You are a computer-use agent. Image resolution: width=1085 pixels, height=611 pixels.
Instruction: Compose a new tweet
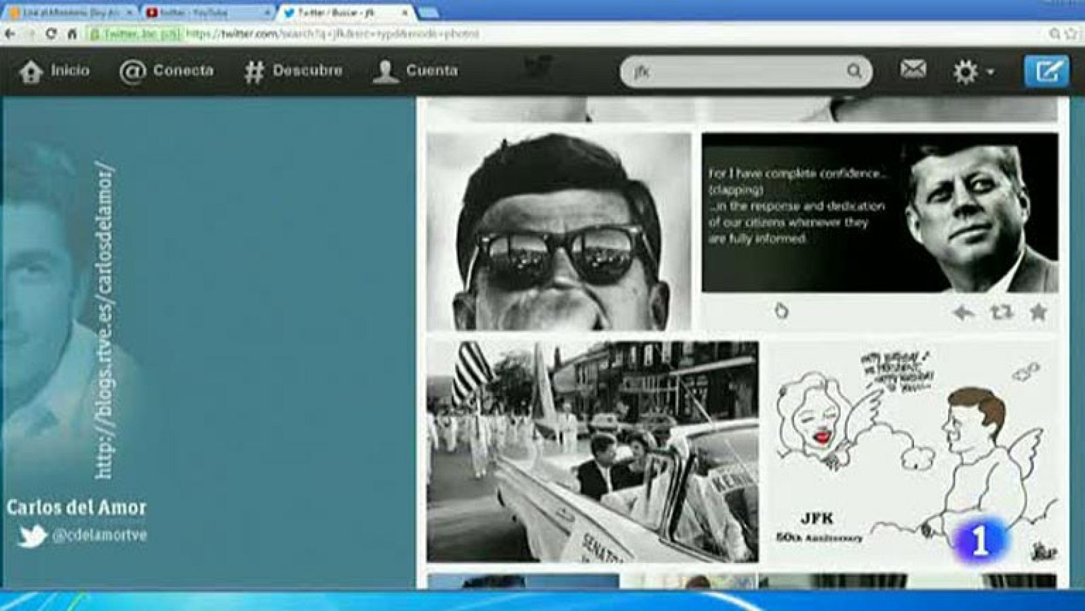1048,70
